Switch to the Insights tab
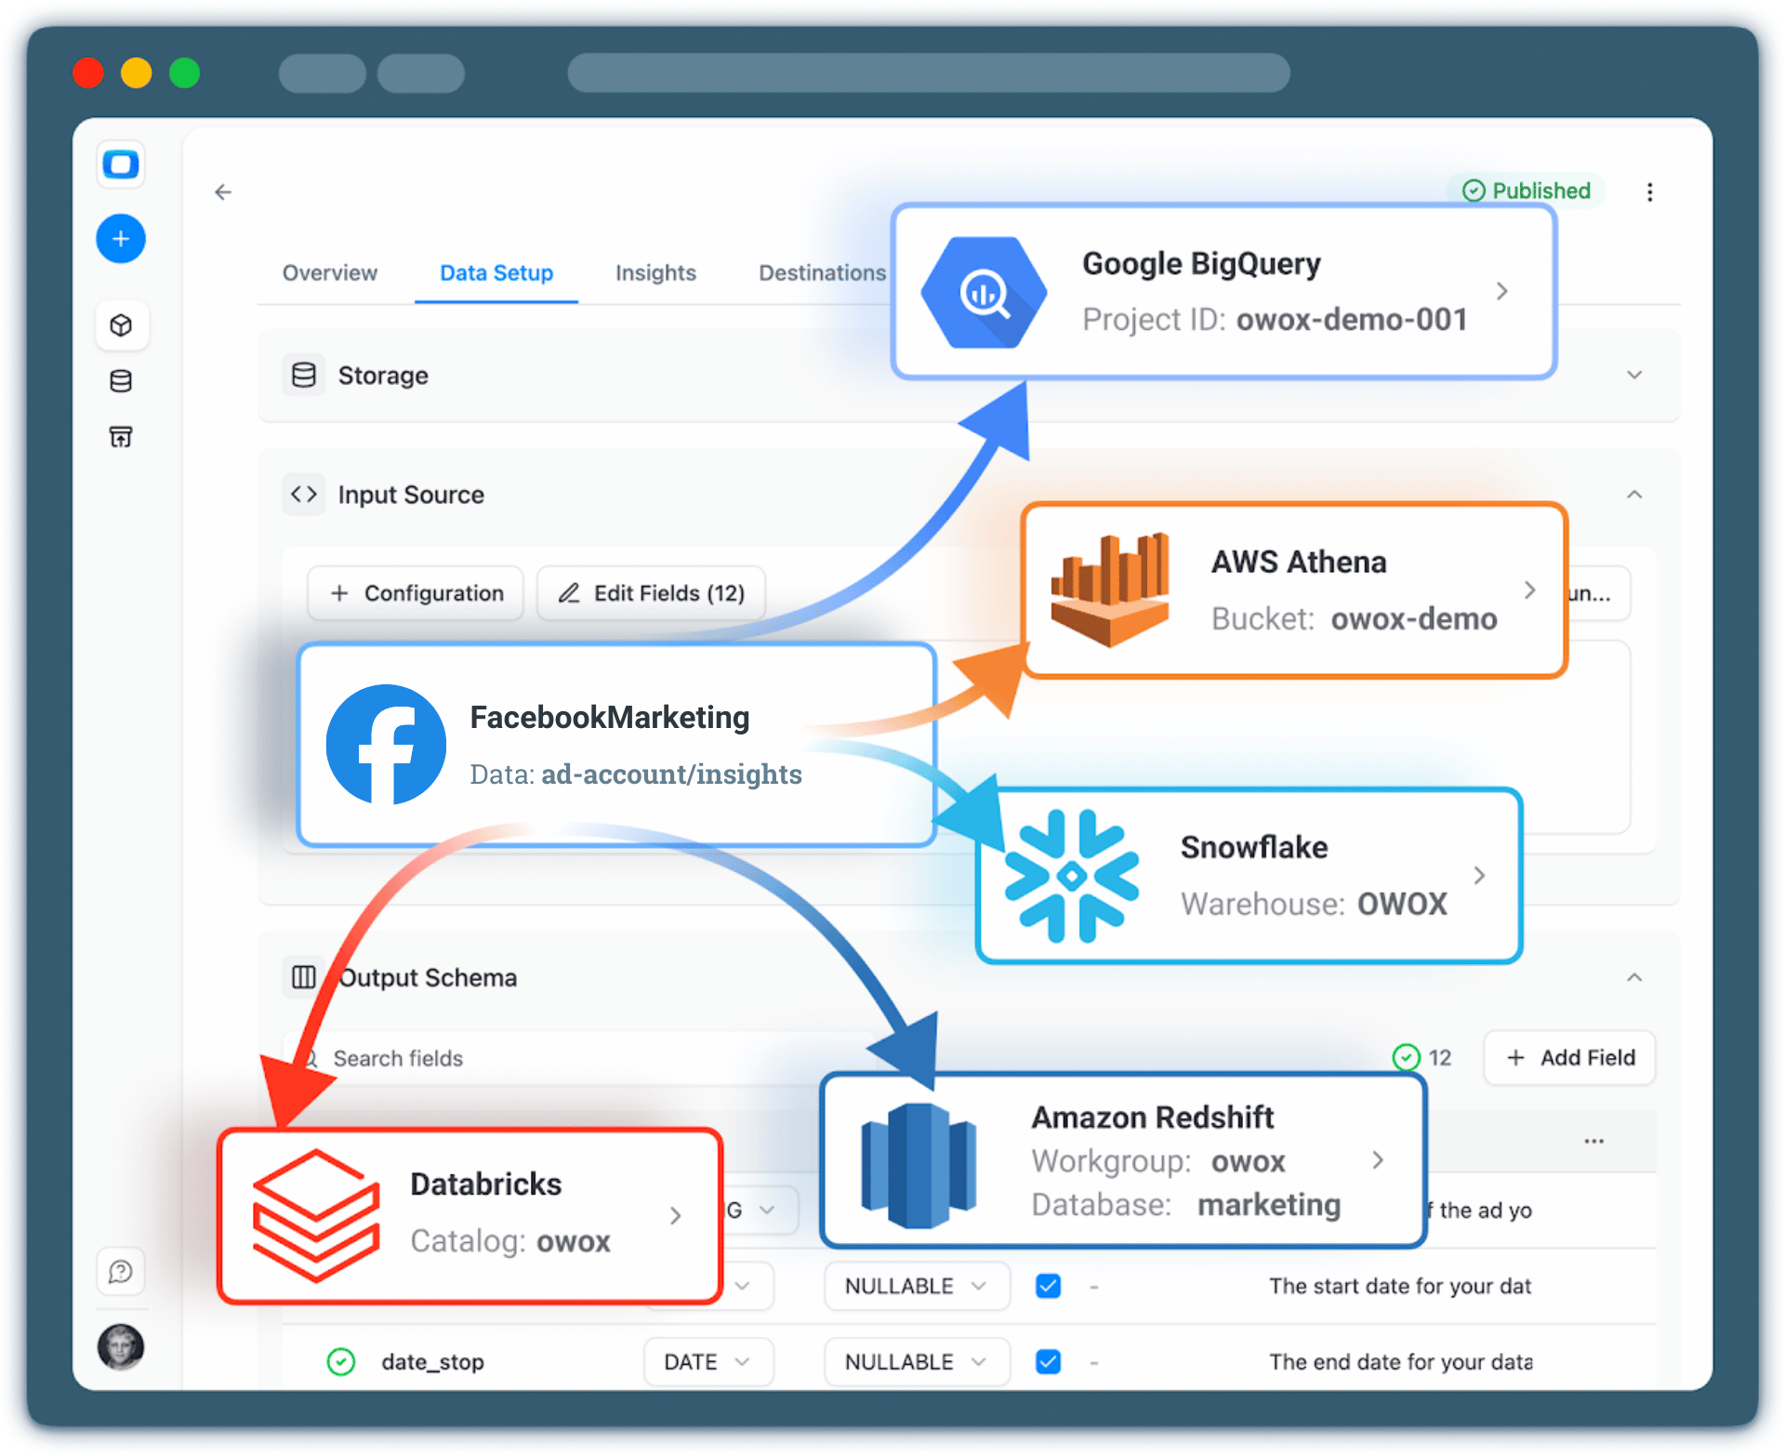 pyautogui.click(x=654, y=272)
